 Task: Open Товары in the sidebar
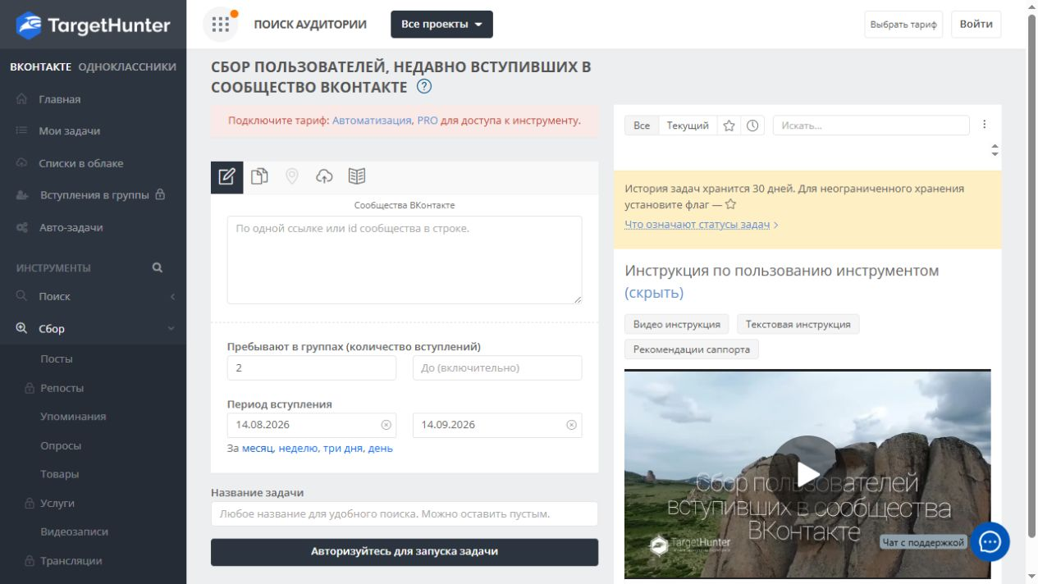60,474
